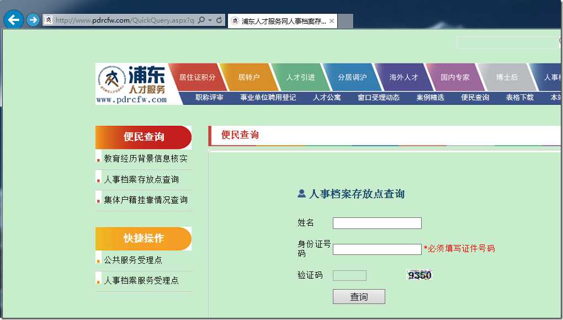The width and height of the screenshot is (563, 320).
Task: Open 人事档案服务受理点 in the sidebar
Action: point(141,280)
